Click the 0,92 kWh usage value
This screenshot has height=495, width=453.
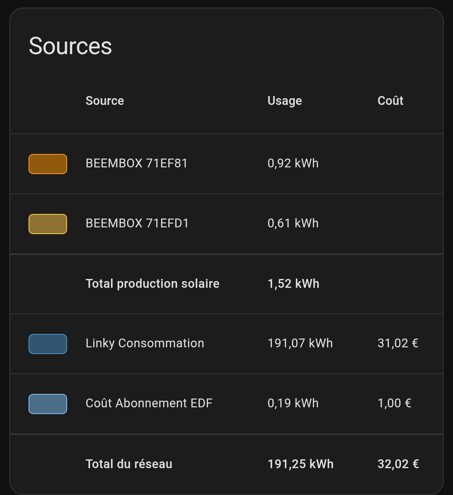293,164
